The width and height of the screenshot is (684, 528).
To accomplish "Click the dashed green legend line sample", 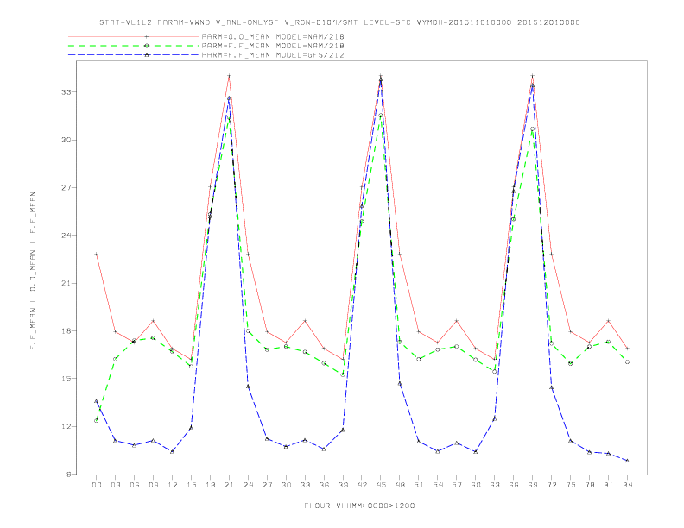I will [x=134, y=46].
